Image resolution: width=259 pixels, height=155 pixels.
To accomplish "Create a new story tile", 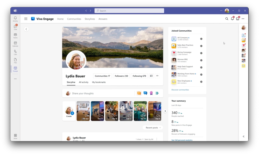I will click(x=69, y=111).
